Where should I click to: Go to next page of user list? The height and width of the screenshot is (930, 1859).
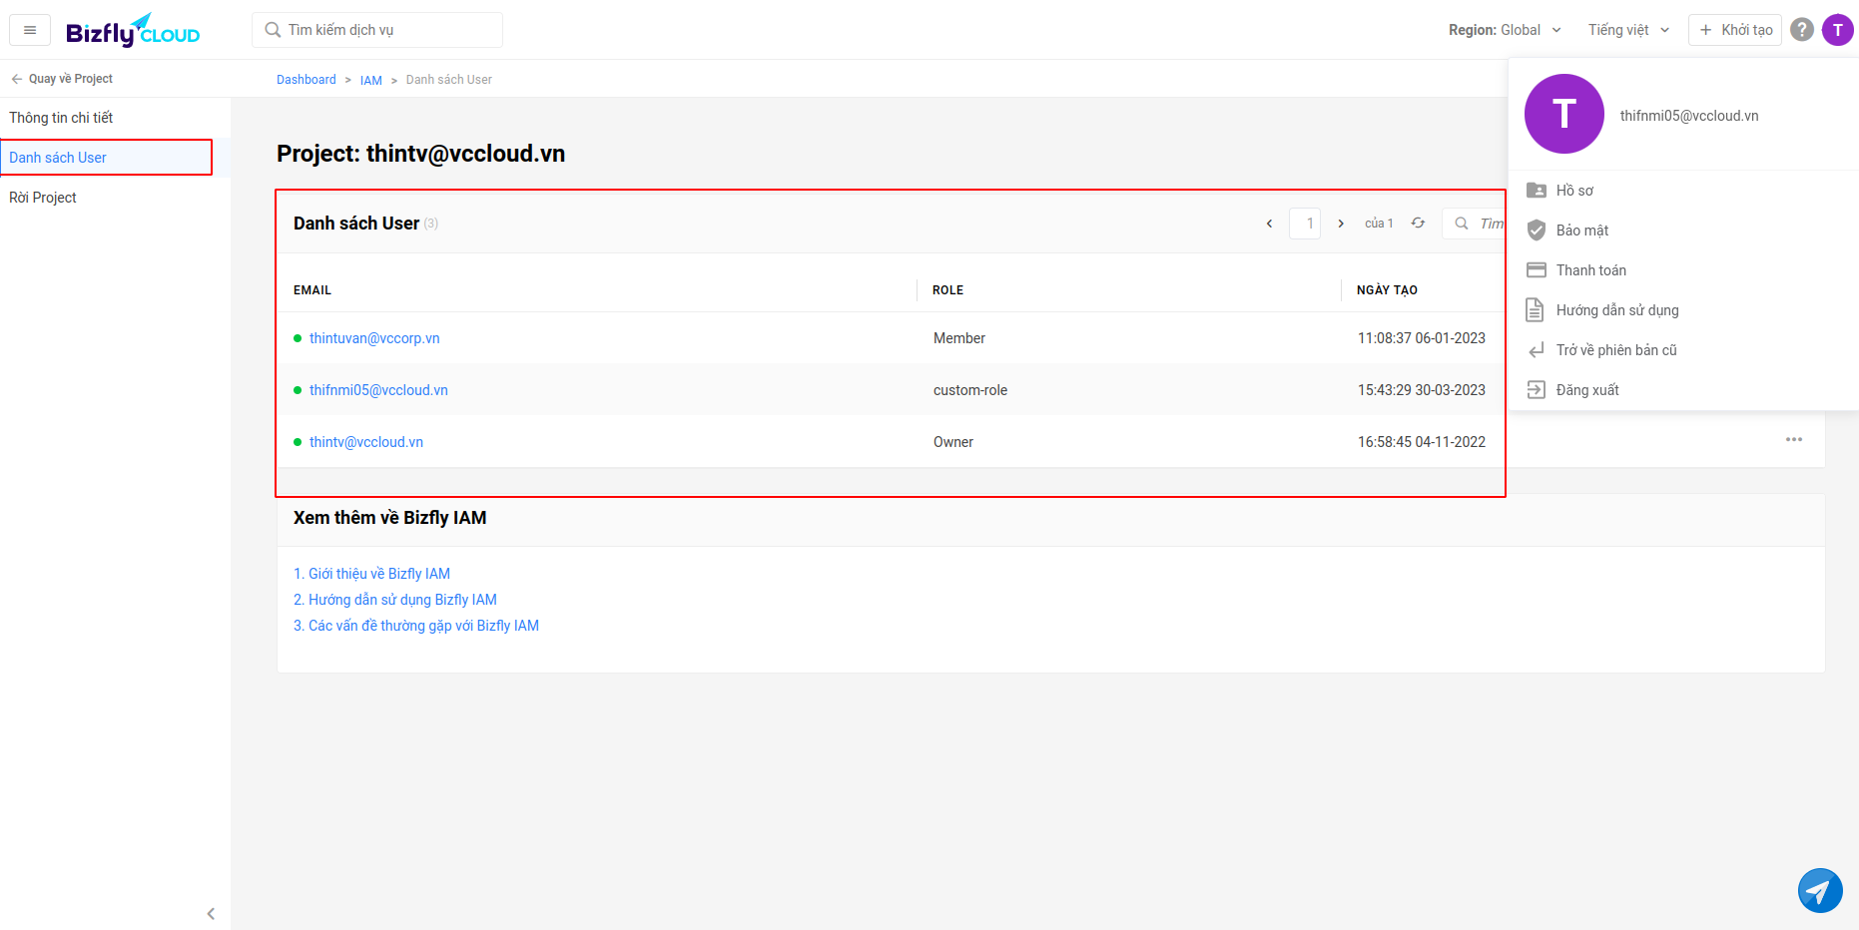pyautogui.click(x=1341, y=224)
